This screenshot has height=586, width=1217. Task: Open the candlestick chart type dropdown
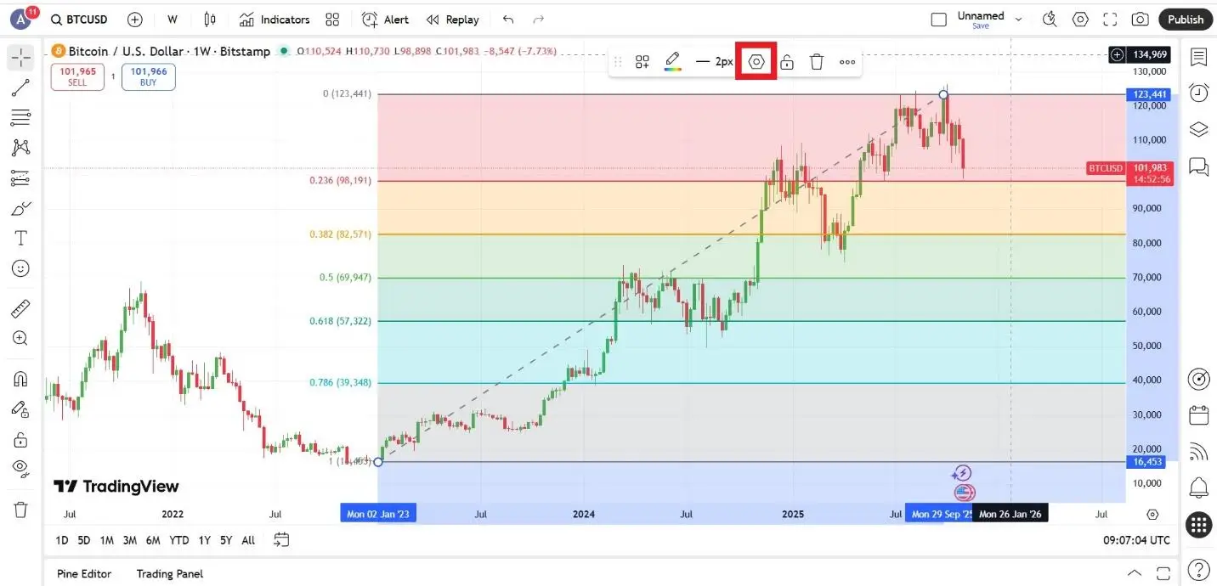point(210,20)
